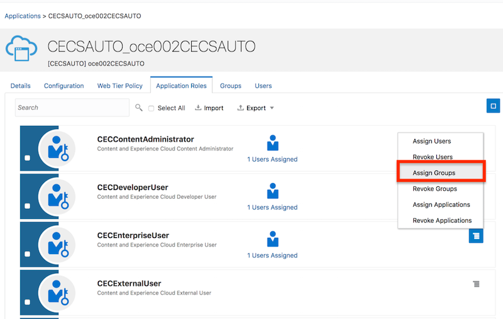
Task: Choose Revoke Applications in the menu
Action: pyautogui.click(x=442, y=220)
